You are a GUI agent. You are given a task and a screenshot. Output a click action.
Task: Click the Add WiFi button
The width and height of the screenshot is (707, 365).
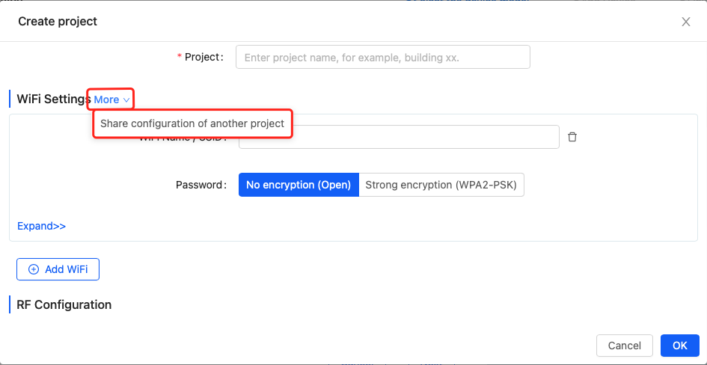tap(58, 269)
